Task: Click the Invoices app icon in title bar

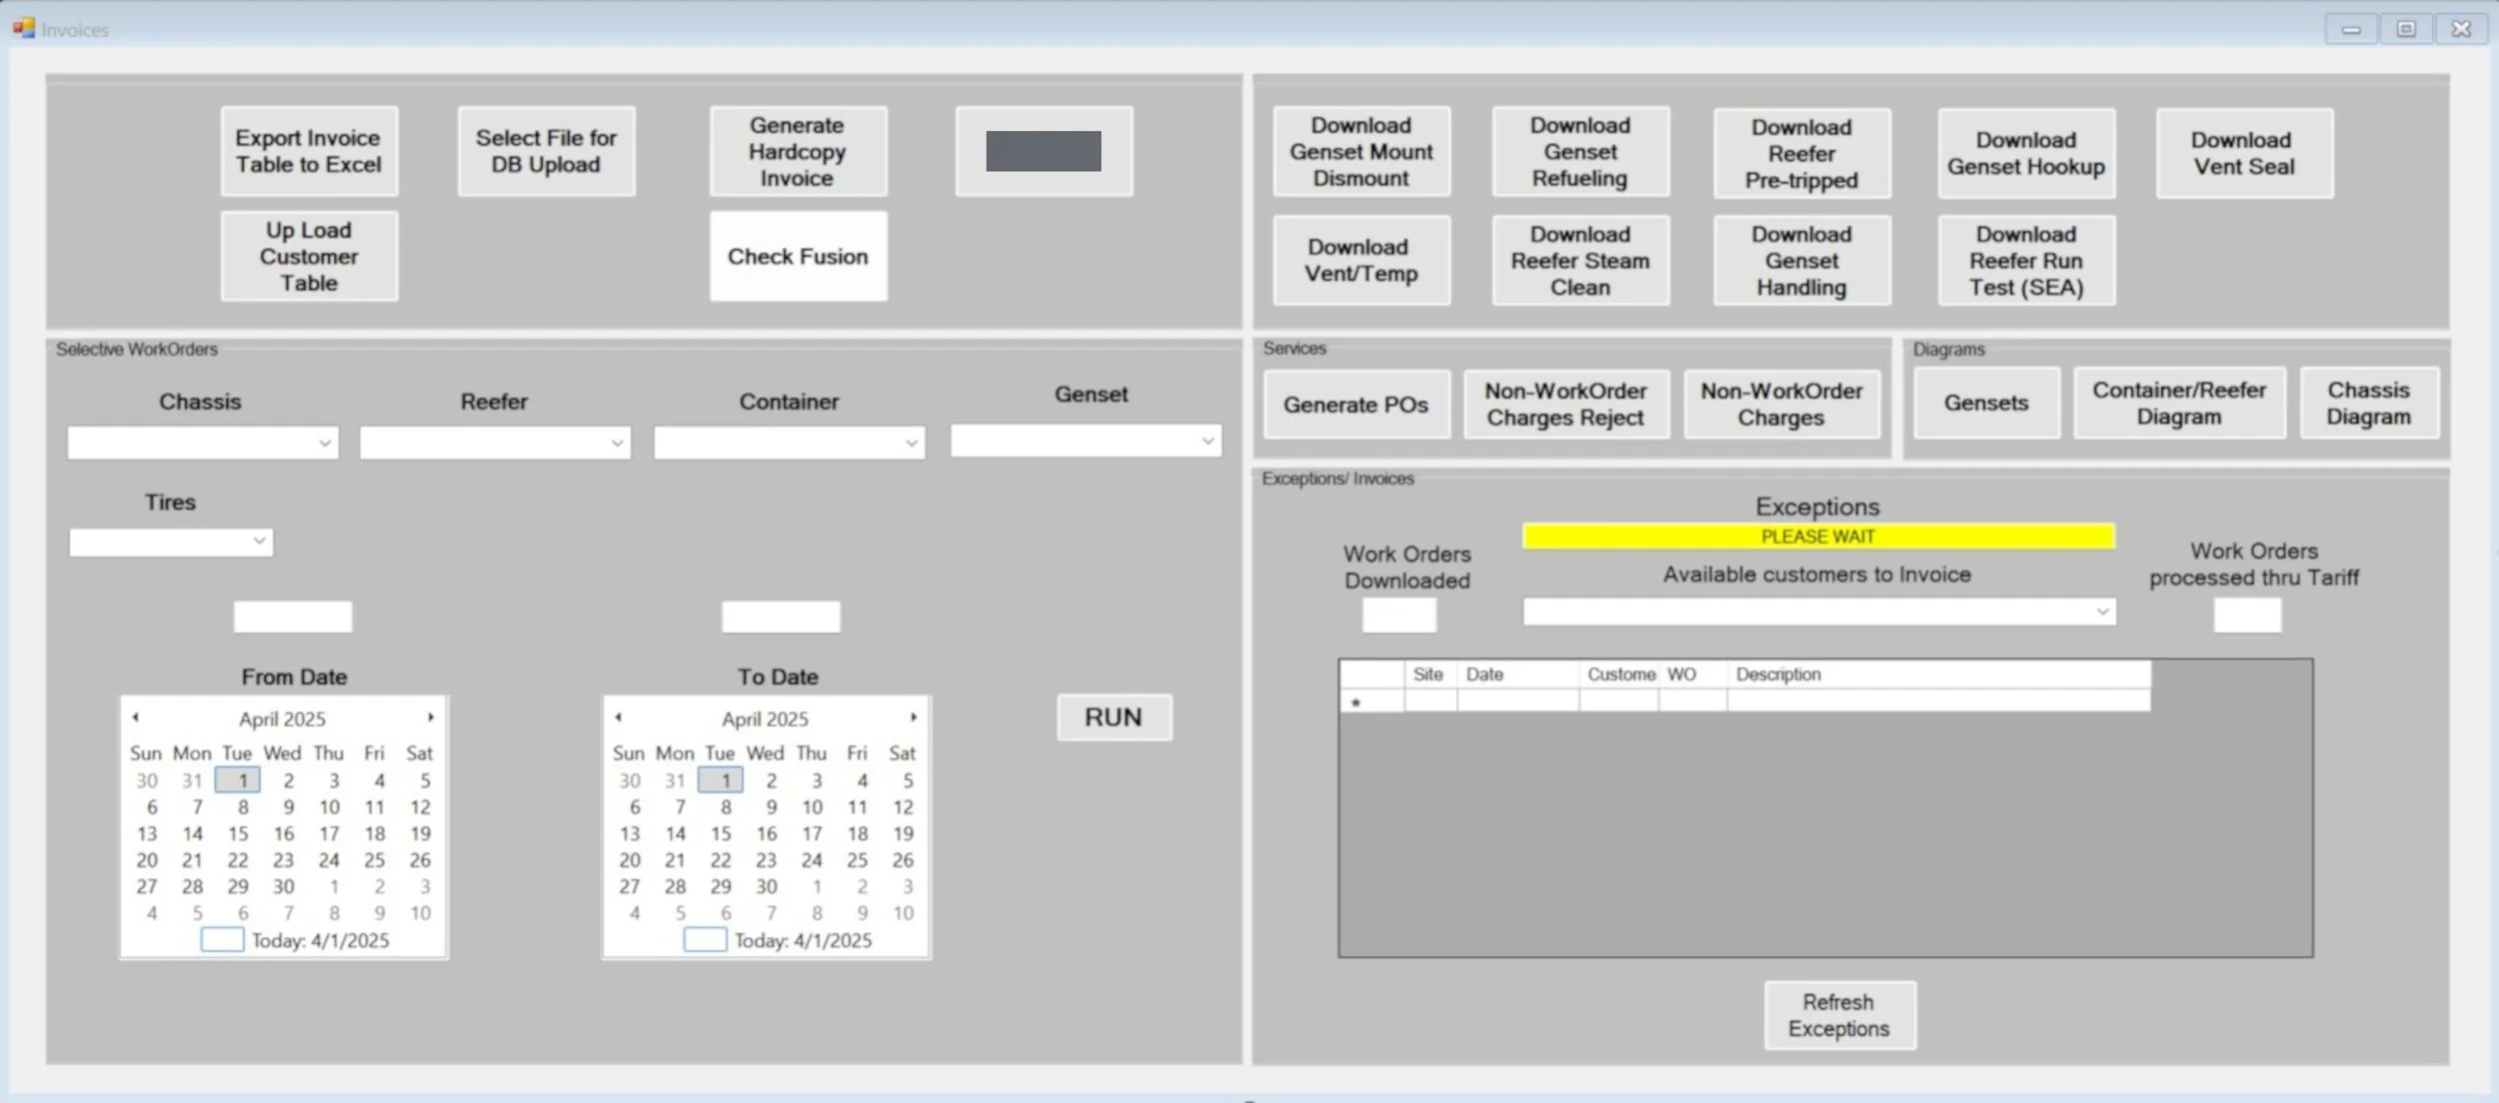Action: click(x=24, y=28)
